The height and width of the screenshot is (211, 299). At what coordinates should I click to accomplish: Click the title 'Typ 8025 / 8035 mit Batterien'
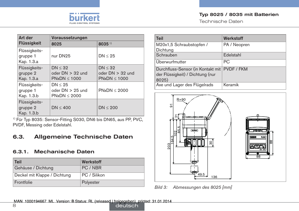point(239,14)
